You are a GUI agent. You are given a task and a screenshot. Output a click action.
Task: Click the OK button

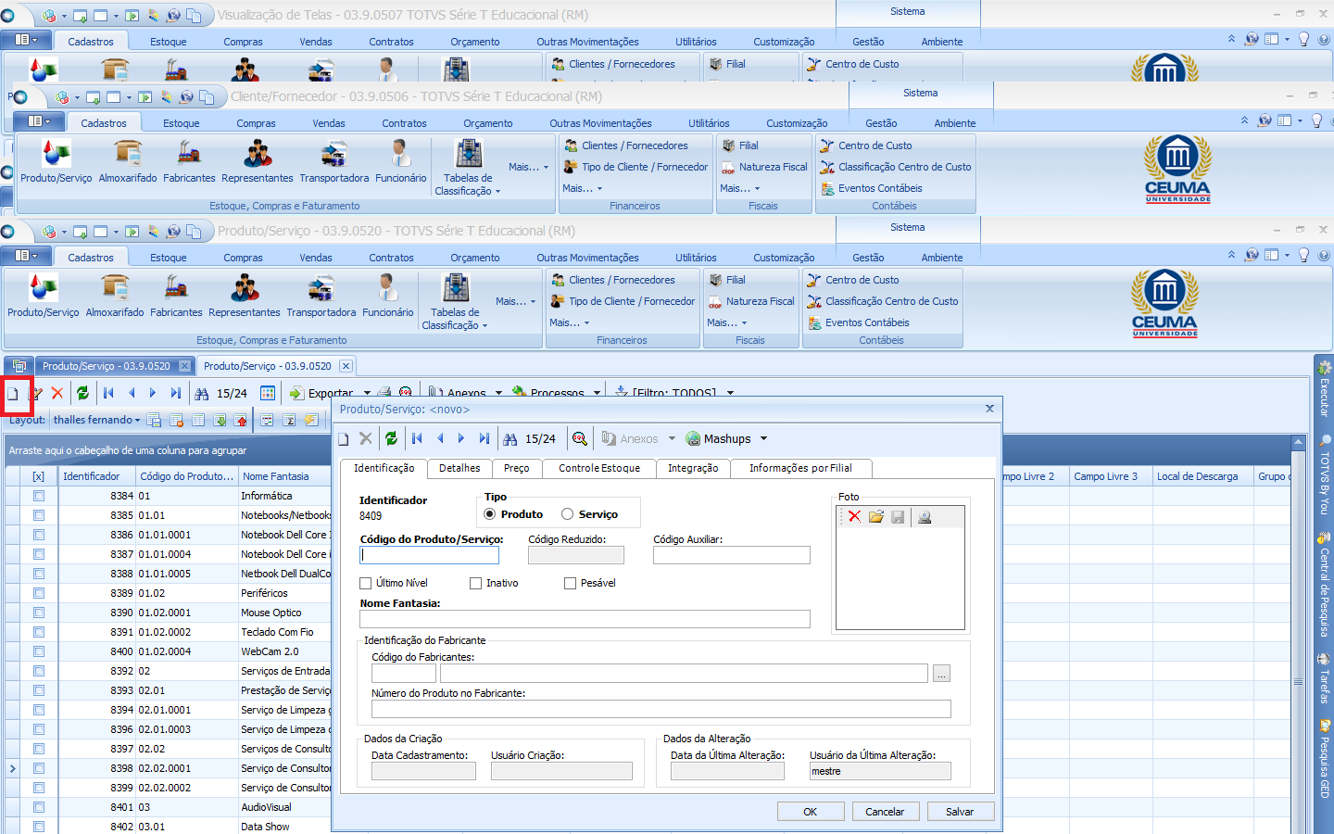[x=811, y=811]
